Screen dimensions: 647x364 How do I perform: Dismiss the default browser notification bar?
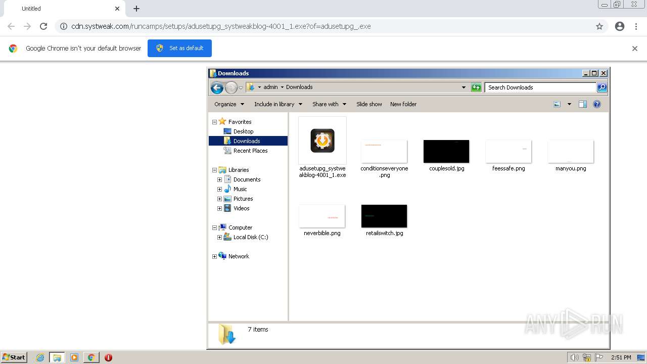635,49
